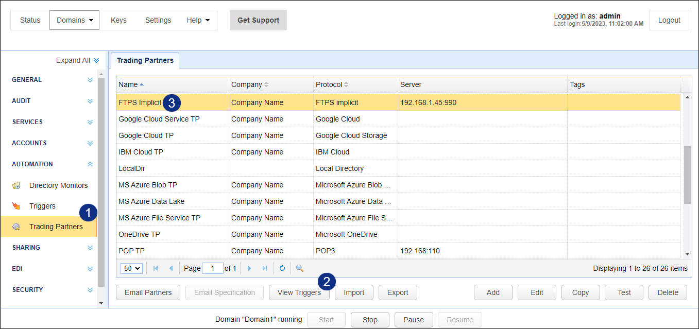Image resolution: width=699 pixels, height=329 pixels.
Task: Expand the SERVICES section
Action: tap(90, 122)
